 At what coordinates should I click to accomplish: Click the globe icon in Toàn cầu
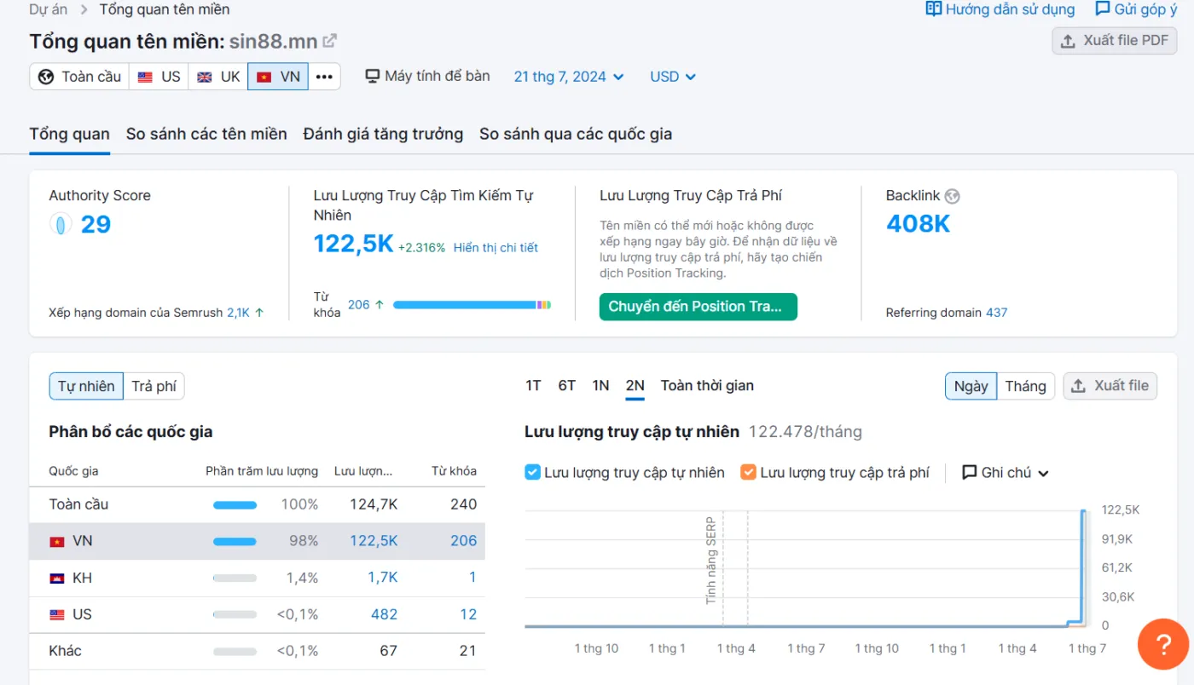click(x=46, y=77)
